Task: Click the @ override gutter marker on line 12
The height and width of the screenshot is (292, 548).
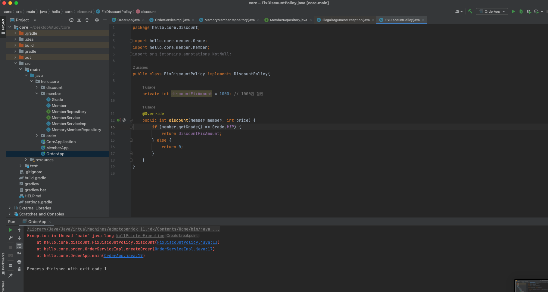Action: pyautogui.click(x=124, y=120)
